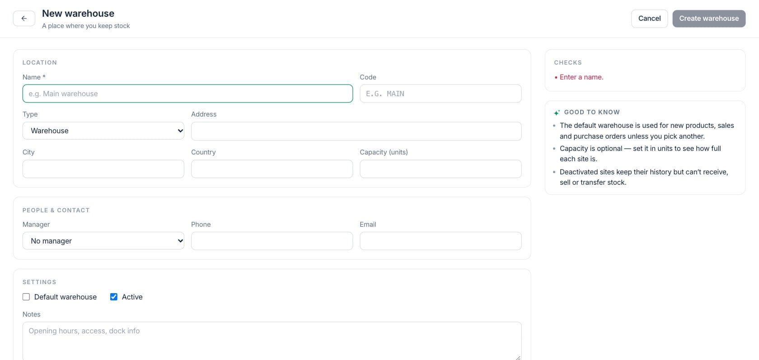This screenshot has height=360, width=759.
Task: Enable the Default warehouse checkbox
Action: pyautogui.click(x=26, y=297)
